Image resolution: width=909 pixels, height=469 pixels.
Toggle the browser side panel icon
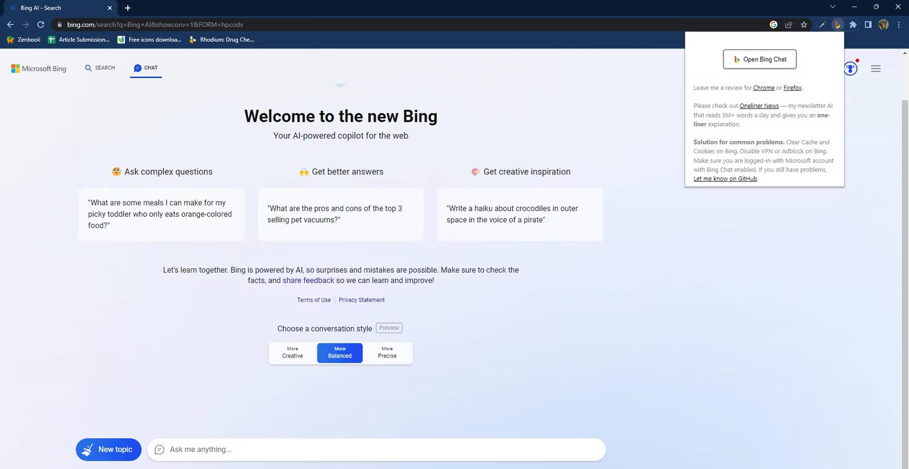click(868, 25)
